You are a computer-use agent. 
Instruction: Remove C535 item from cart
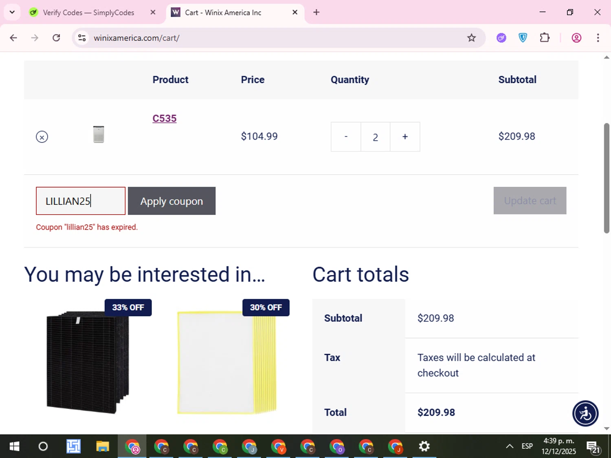point(42,137)
